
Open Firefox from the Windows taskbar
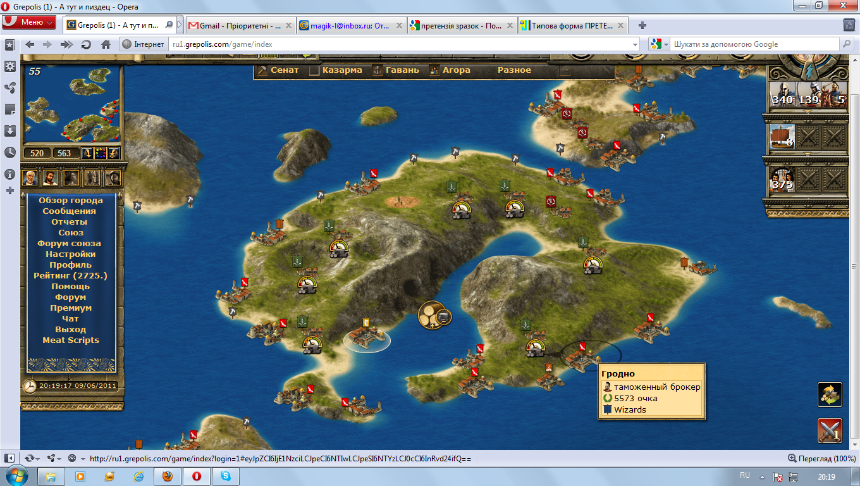[168, 475]
